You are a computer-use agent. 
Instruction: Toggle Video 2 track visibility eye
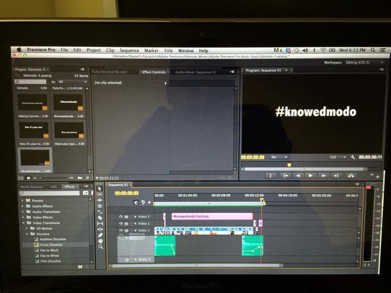pos(121,223)
